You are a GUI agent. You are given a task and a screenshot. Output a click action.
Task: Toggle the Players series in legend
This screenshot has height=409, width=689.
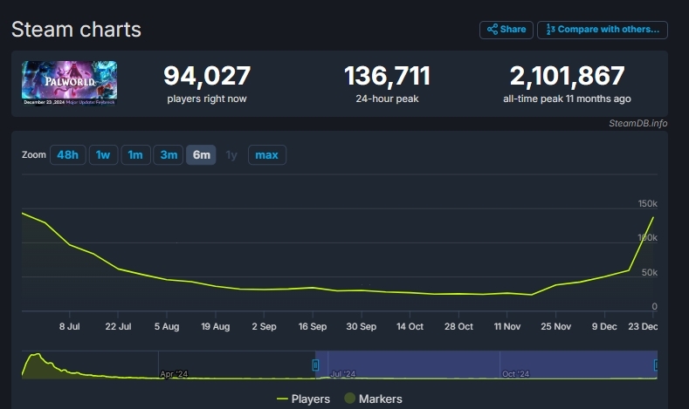[x=303, y=399]
